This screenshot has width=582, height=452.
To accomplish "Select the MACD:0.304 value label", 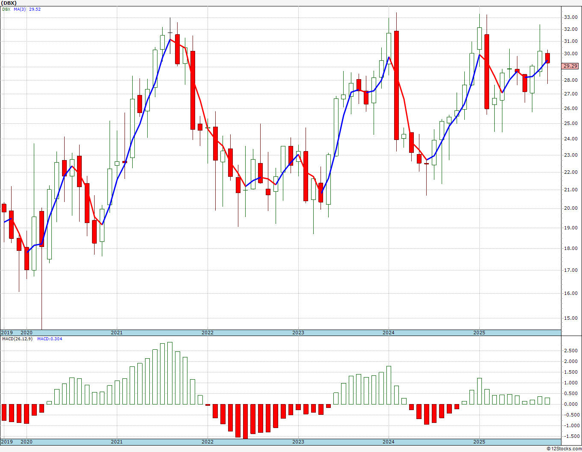I will 50,339.
